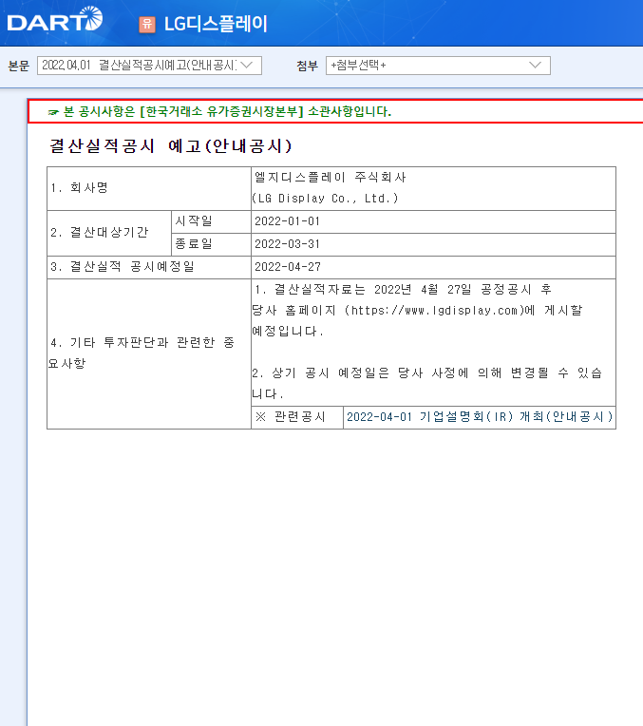Open the 첨부 attachment dropdown

coord(438,66)
